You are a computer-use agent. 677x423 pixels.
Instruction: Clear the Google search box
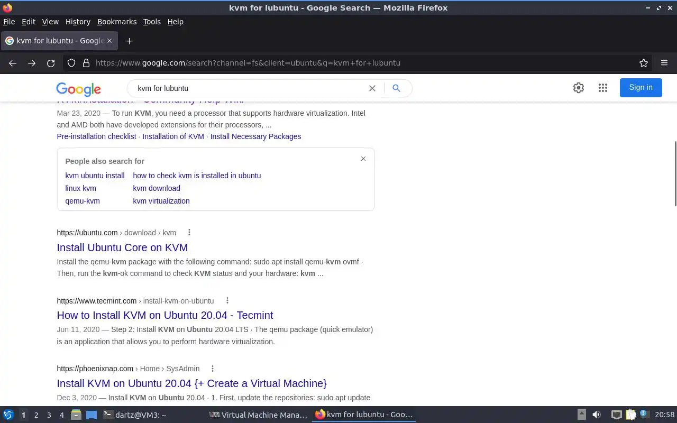point(372,88)
